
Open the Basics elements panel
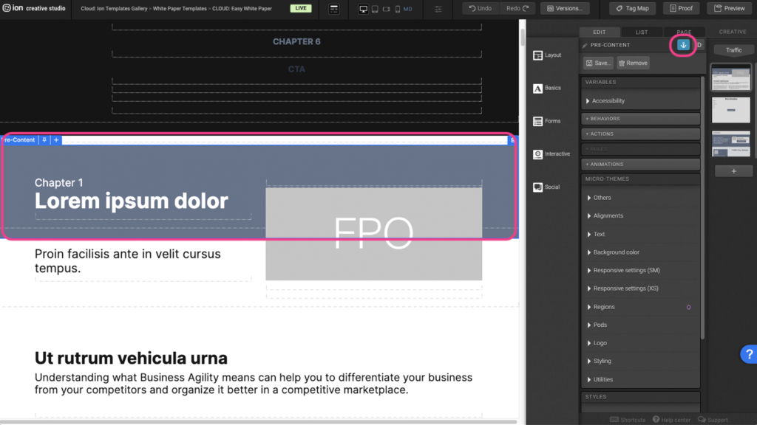(547, 88)
